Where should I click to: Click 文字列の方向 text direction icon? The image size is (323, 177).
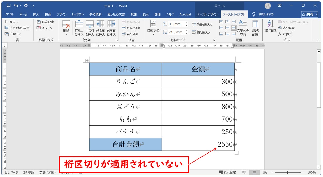coord(243,28)
